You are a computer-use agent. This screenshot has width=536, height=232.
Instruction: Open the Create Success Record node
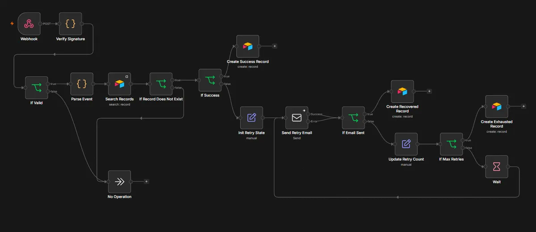click(247, 46)
